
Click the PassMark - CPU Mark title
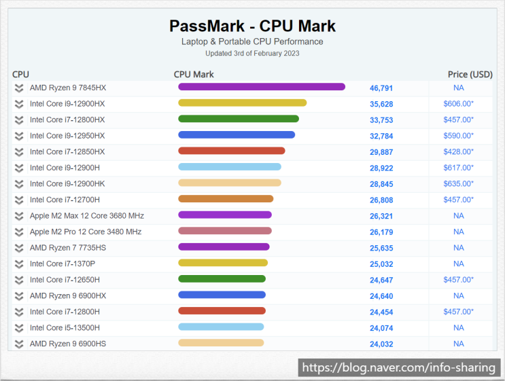(253, 26)
